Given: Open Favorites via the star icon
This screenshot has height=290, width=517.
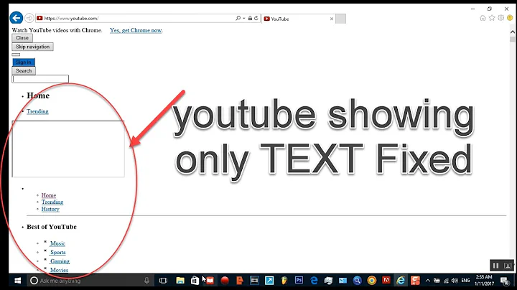Looking at the screenshot, I should pyautogui.click(x=492, y=18).
